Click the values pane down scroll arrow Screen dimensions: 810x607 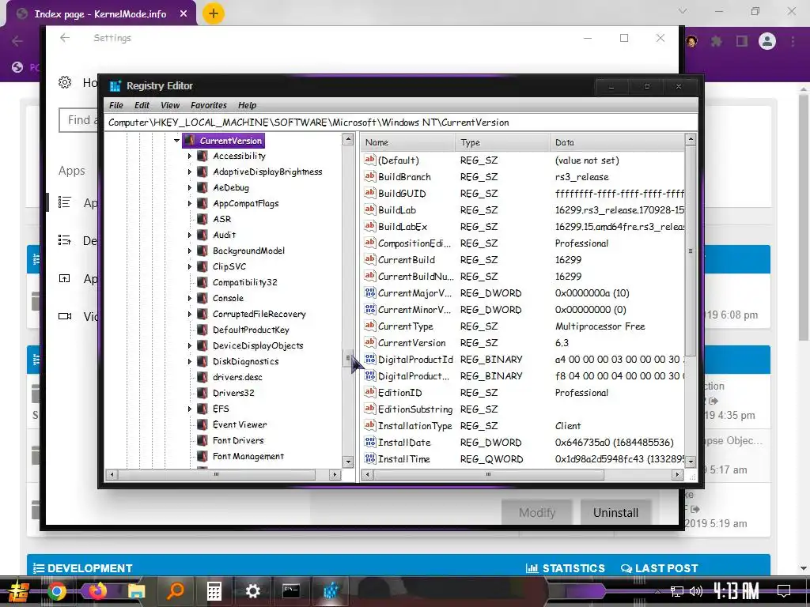tap(690, 462)
